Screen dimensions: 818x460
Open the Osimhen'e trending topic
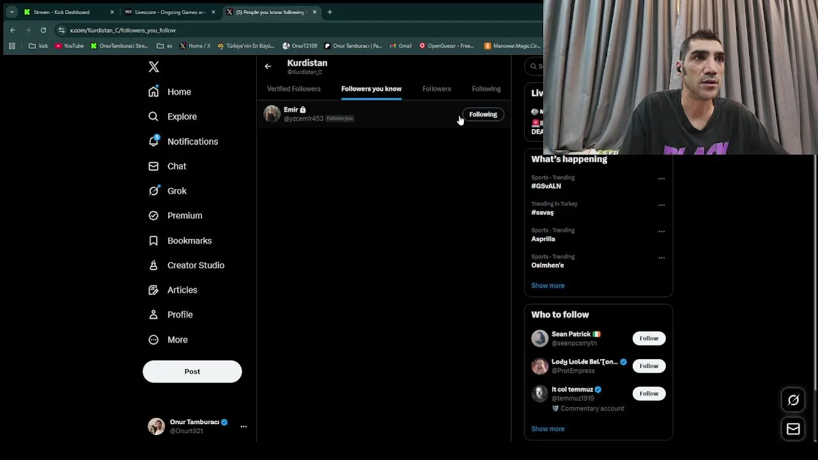pos(548,265)
